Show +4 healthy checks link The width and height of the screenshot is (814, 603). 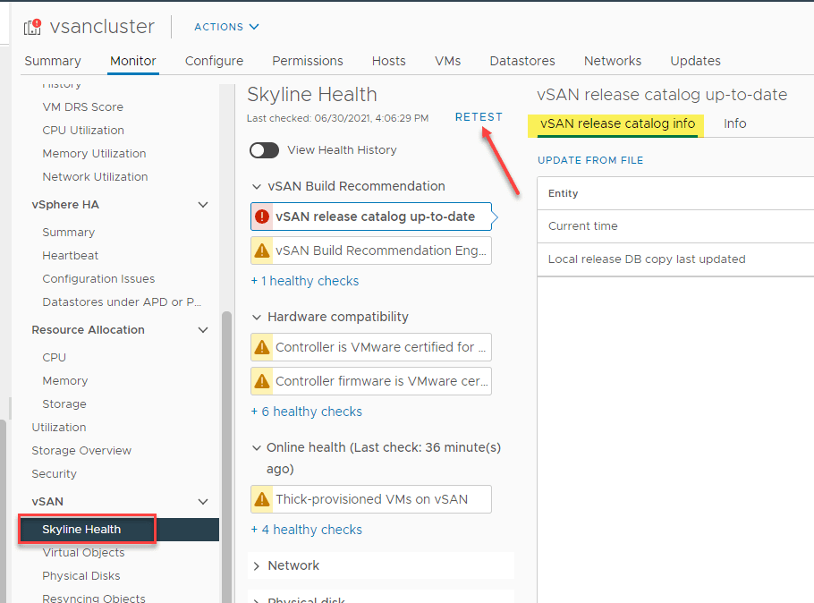click(x=306, y=530)
